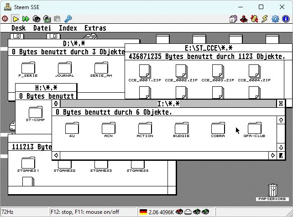The height and width of the screenshot is (217, 293).
Task: Open the Options gear icon
Action: (275, 19)
